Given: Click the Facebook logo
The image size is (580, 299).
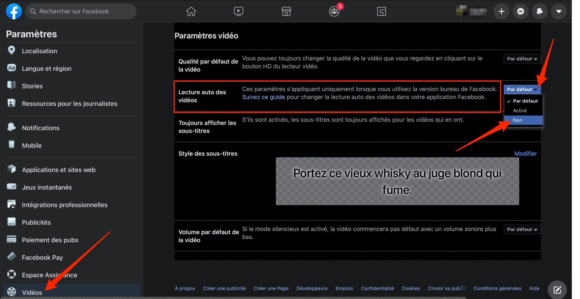Looking at the screenshot, I should point(14,11).
